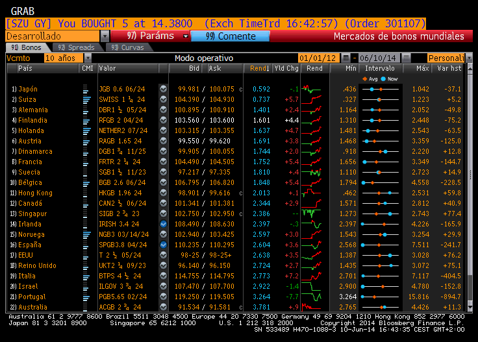Click the check icon in the Dinamarca row

(x=164, y=151)
